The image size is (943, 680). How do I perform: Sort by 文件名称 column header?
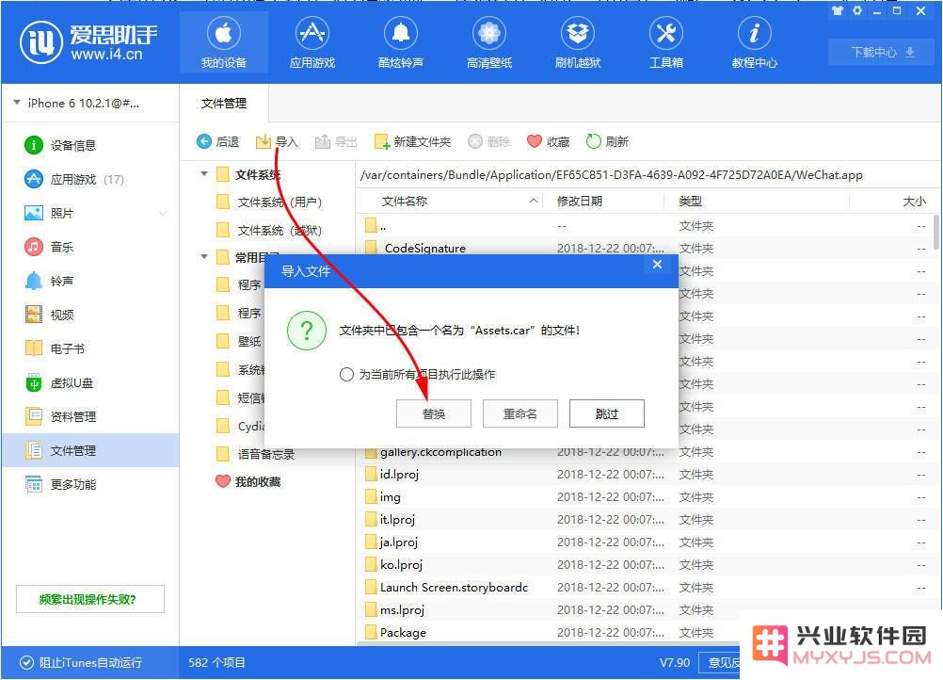[449, 201]
